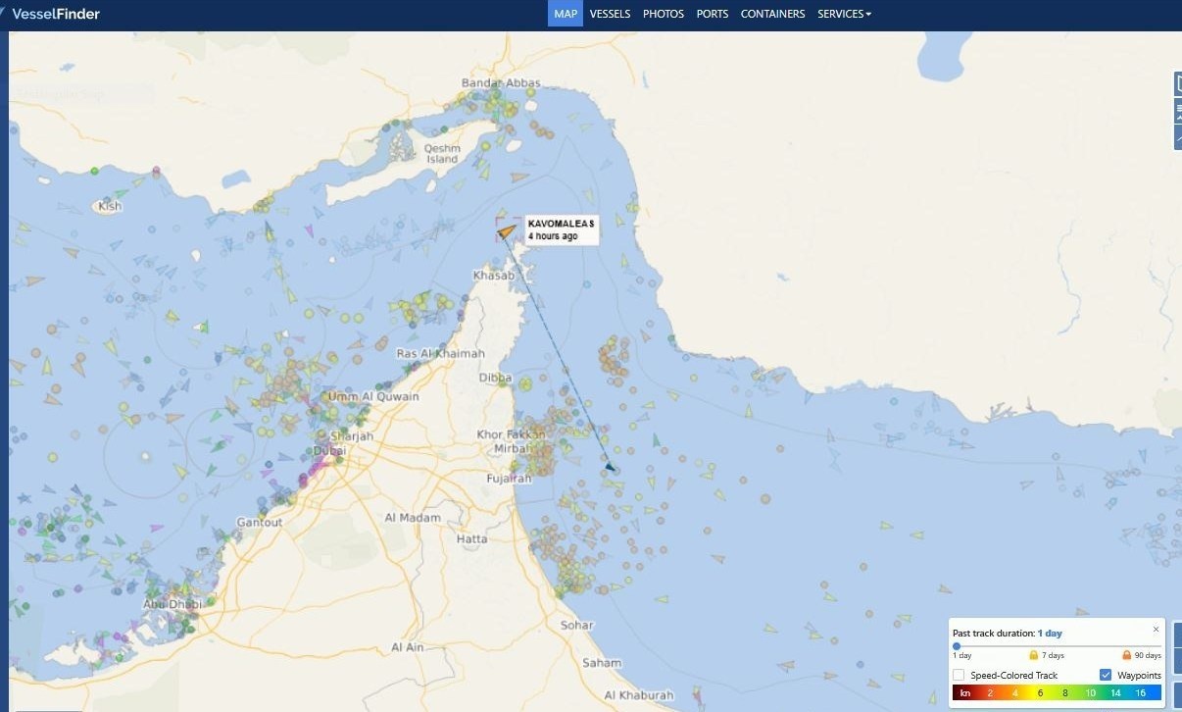Adjust the past track duration slider handle

click(x=957, y=645)
